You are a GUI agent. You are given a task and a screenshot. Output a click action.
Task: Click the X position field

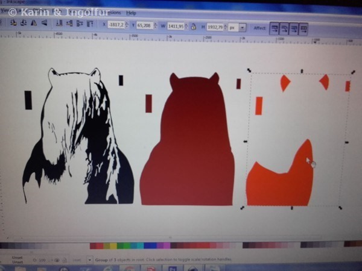pos(116,25)
